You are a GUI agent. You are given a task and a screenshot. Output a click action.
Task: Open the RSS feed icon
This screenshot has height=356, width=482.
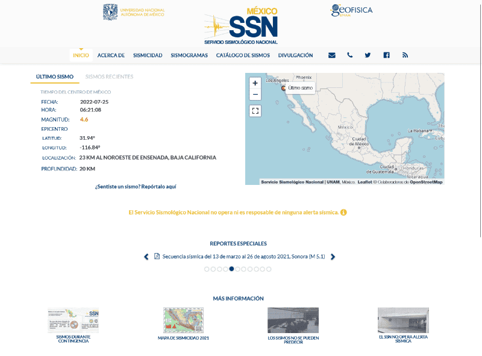[x=405, y=55]
